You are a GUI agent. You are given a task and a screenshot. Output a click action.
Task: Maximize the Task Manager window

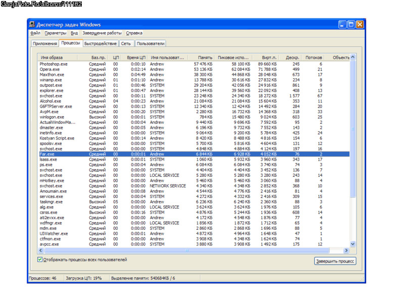tap(351, 24)
